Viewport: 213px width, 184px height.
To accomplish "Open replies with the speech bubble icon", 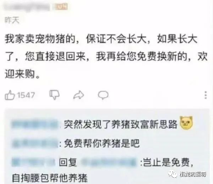I will pyautogui.click(x=103, y=95).
